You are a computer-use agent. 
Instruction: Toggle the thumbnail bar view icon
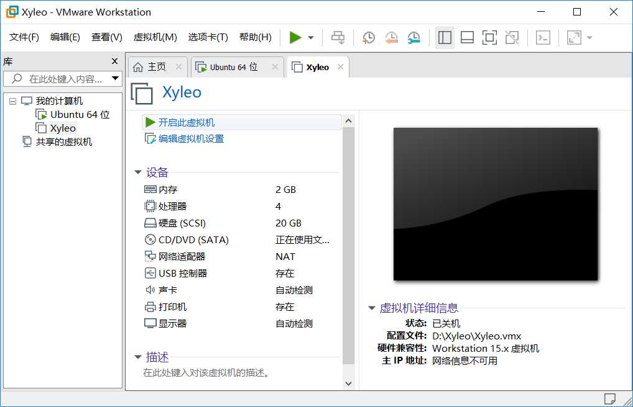467,37
